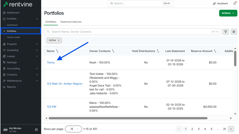Expand the Contacts sidebar section

click(37, 74)
